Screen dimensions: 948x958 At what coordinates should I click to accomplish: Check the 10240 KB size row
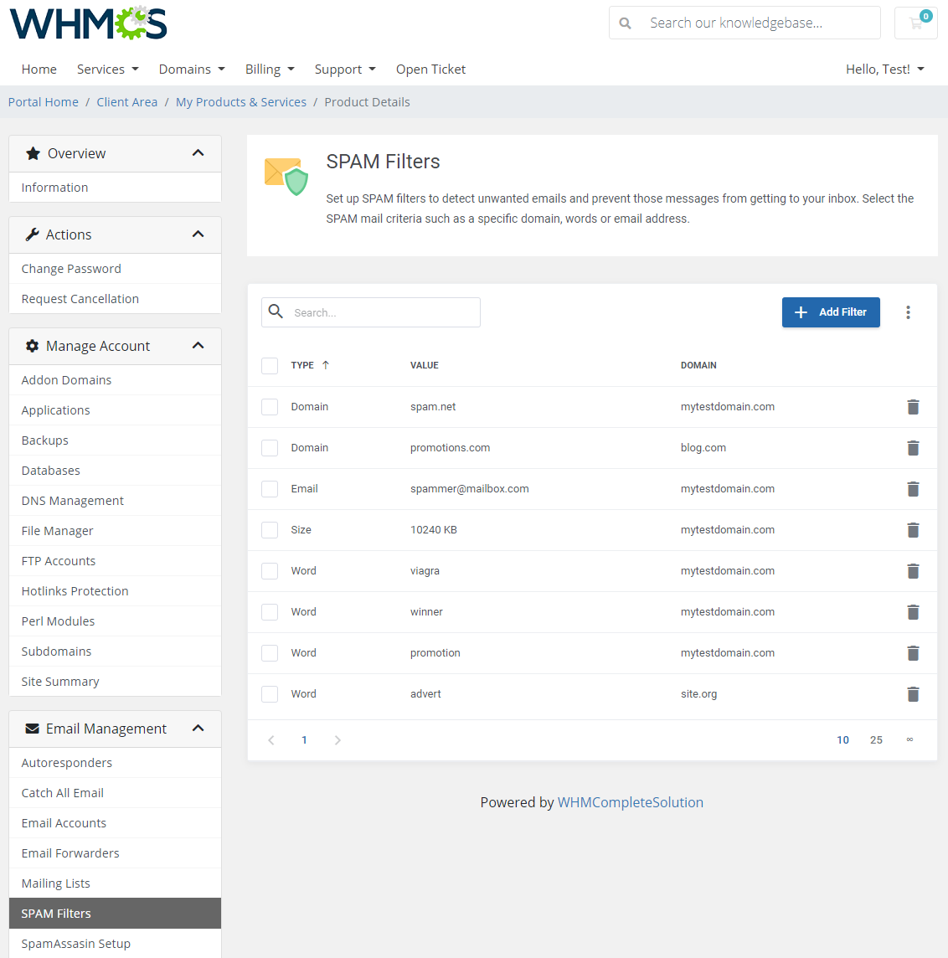270,530
